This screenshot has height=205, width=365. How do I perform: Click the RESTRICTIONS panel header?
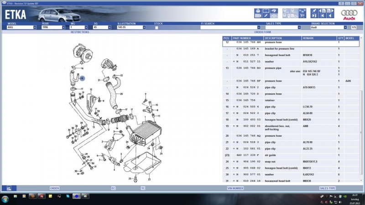click(80, 32)
